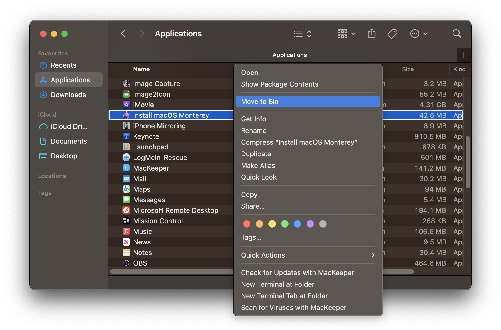Click the vertical scrollbar thumb

467,162
